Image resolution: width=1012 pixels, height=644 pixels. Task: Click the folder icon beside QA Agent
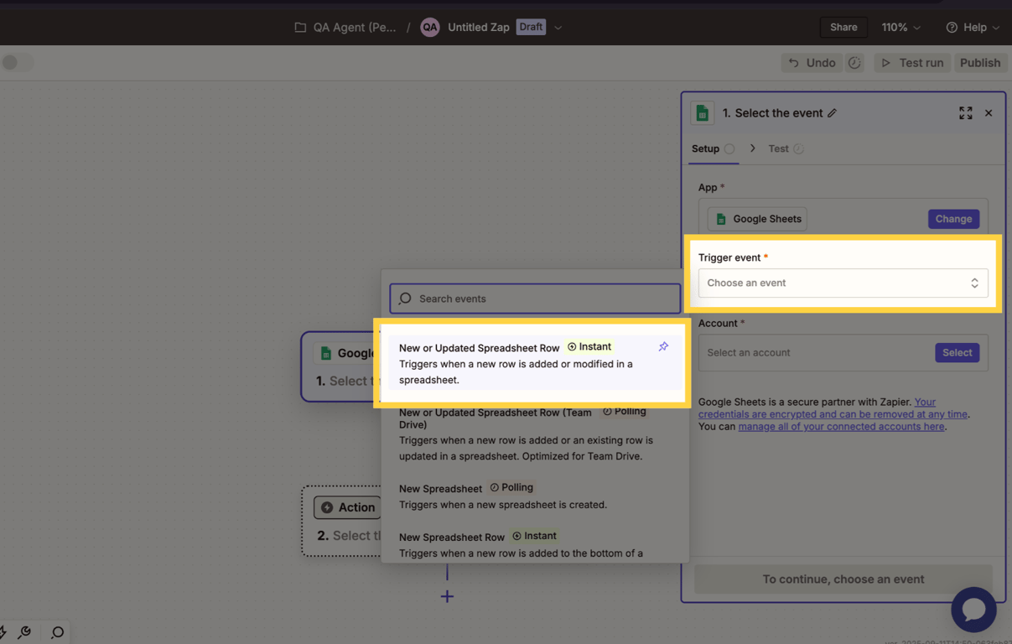300,28
